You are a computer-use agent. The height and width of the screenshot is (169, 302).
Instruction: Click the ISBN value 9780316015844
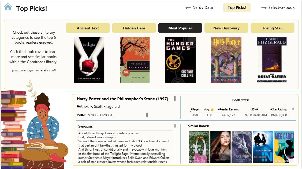tap(256, 115)
